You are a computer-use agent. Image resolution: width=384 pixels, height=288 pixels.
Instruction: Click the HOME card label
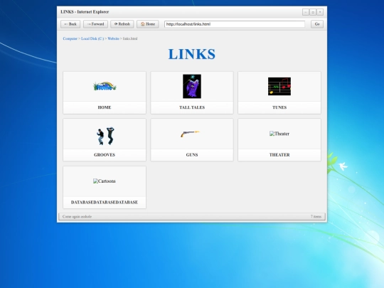tap(105, 107)
